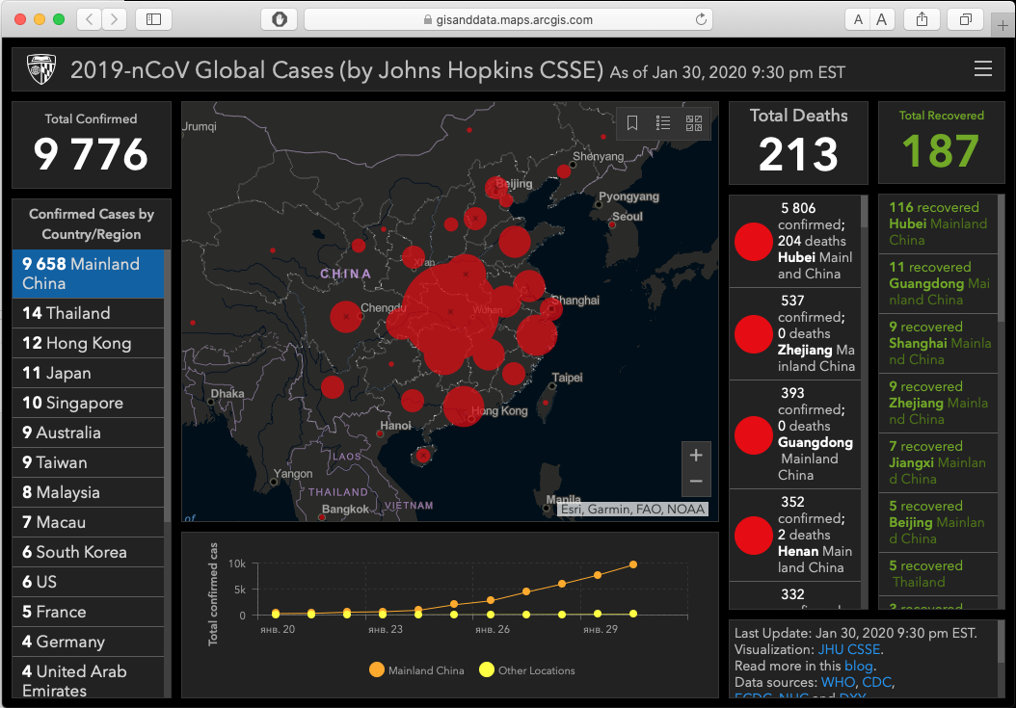Zoom out the map with minus button
Screen dimensions: 1016x708
[x=696, y=482]
